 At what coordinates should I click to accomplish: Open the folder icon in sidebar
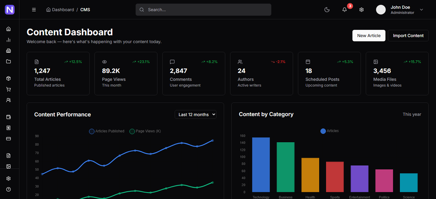tap(8, 62)
